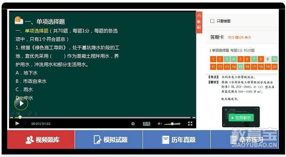286x157 pixels.
Task: Click the play icon in the video control bar
Action: click(17, 124)
